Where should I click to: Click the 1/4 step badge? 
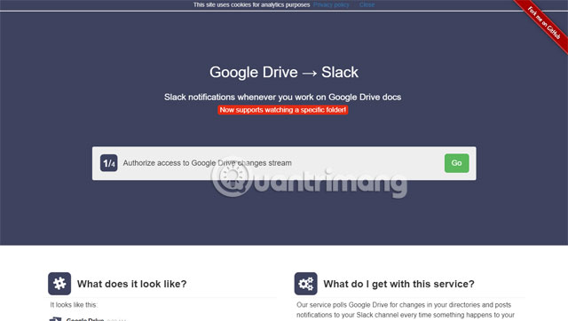(108, 163)
